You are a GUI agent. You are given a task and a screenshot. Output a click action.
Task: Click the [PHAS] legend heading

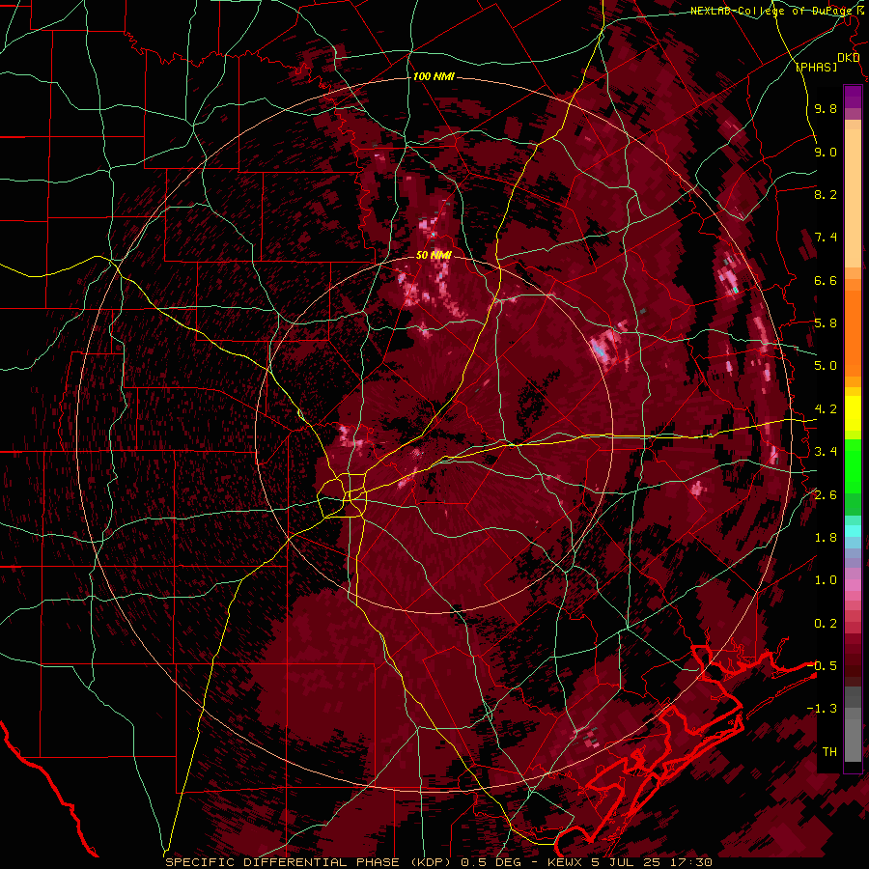point(816,68)
